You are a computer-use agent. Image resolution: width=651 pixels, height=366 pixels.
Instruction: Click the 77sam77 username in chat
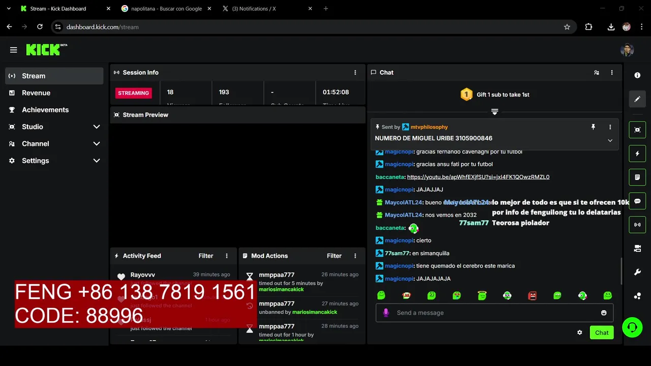click(397, 253)
